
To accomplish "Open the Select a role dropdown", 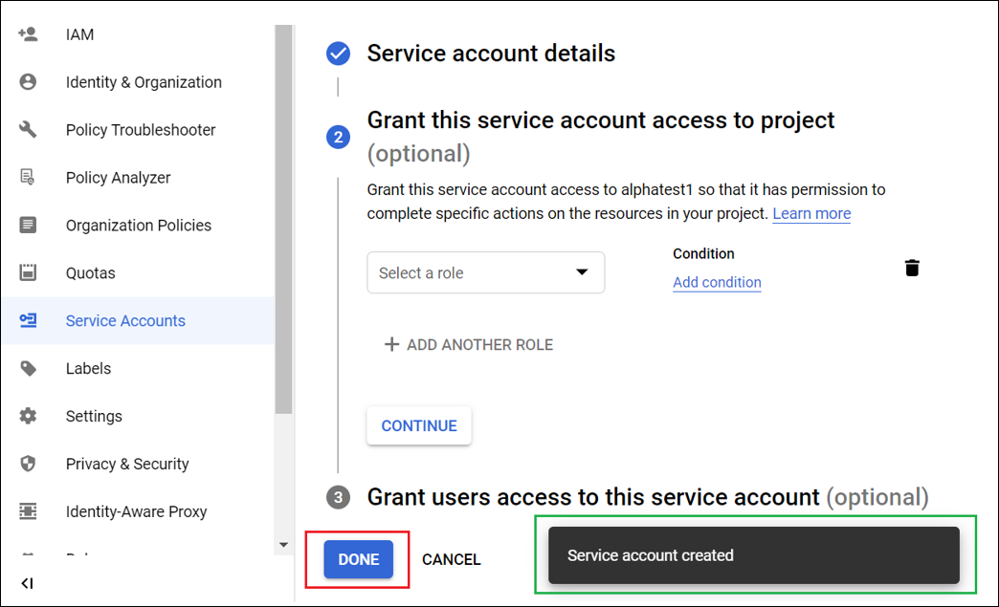I will (x=485, y=272).
